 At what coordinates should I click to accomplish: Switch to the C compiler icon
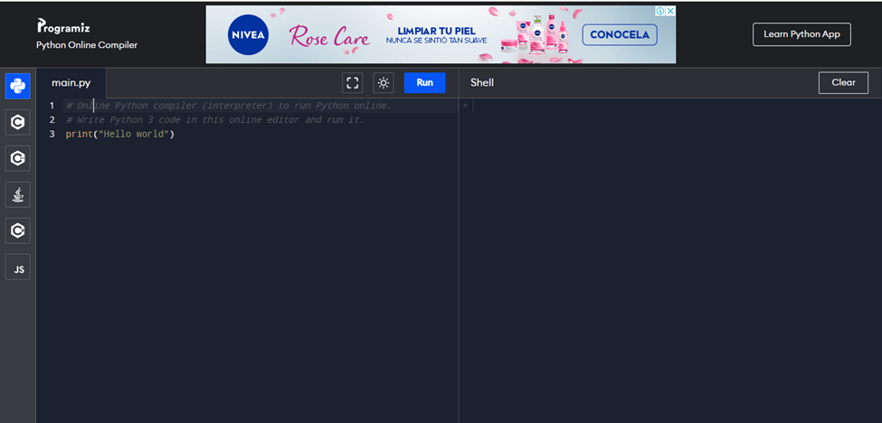click(17, 122)
